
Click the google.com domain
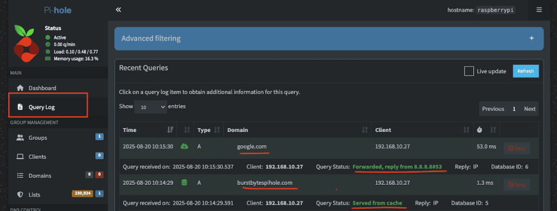(x=251, y=146)
